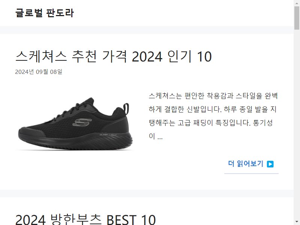
Task: Follow the 더 읽어보기 read-more link
Action: [x=251, y=164]
